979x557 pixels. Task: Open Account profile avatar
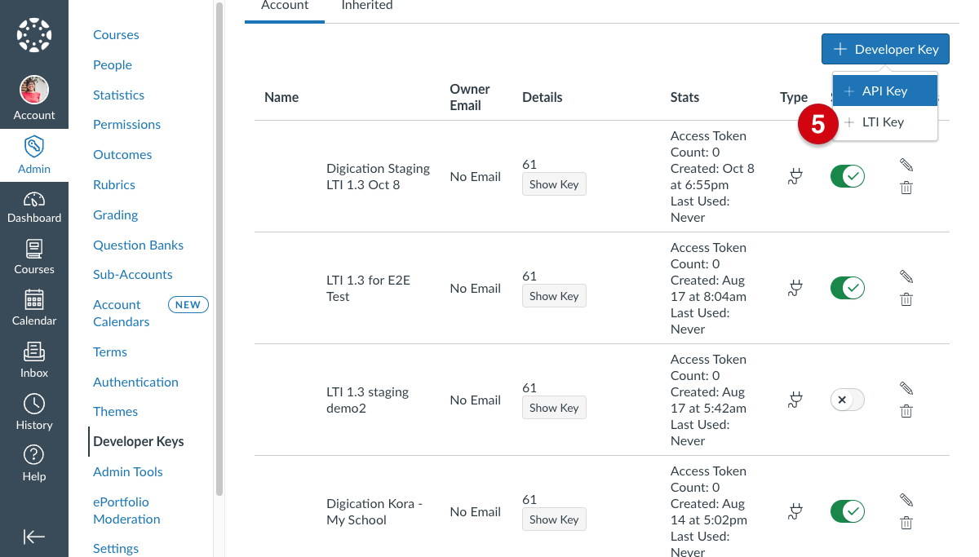click(x=34, y=91)
